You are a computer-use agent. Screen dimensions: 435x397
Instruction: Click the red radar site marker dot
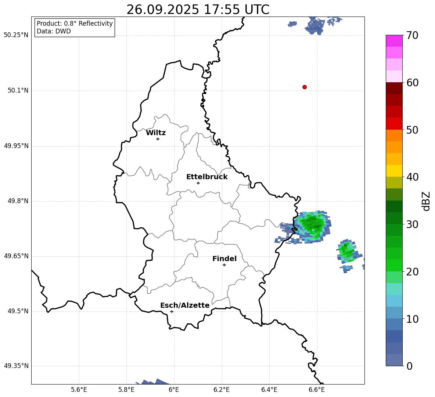tap(305, 87)
